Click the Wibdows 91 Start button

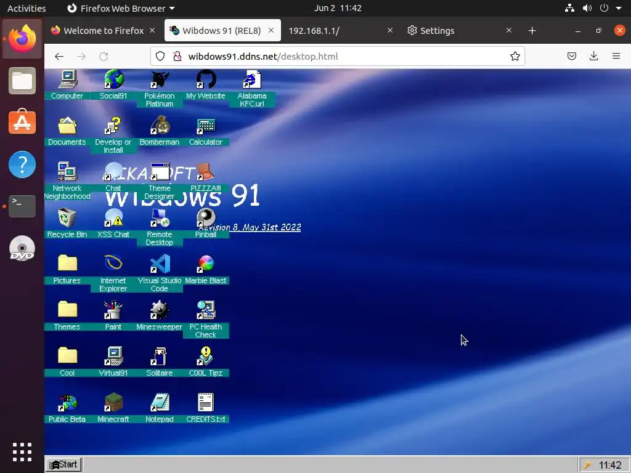(63, 464)
